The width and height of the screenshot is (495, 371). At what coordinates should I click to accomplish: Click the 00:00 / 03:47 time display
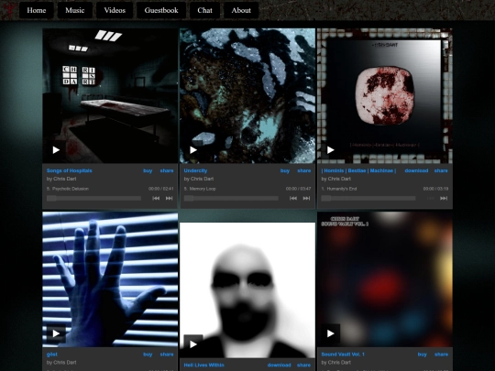(298, 189)
